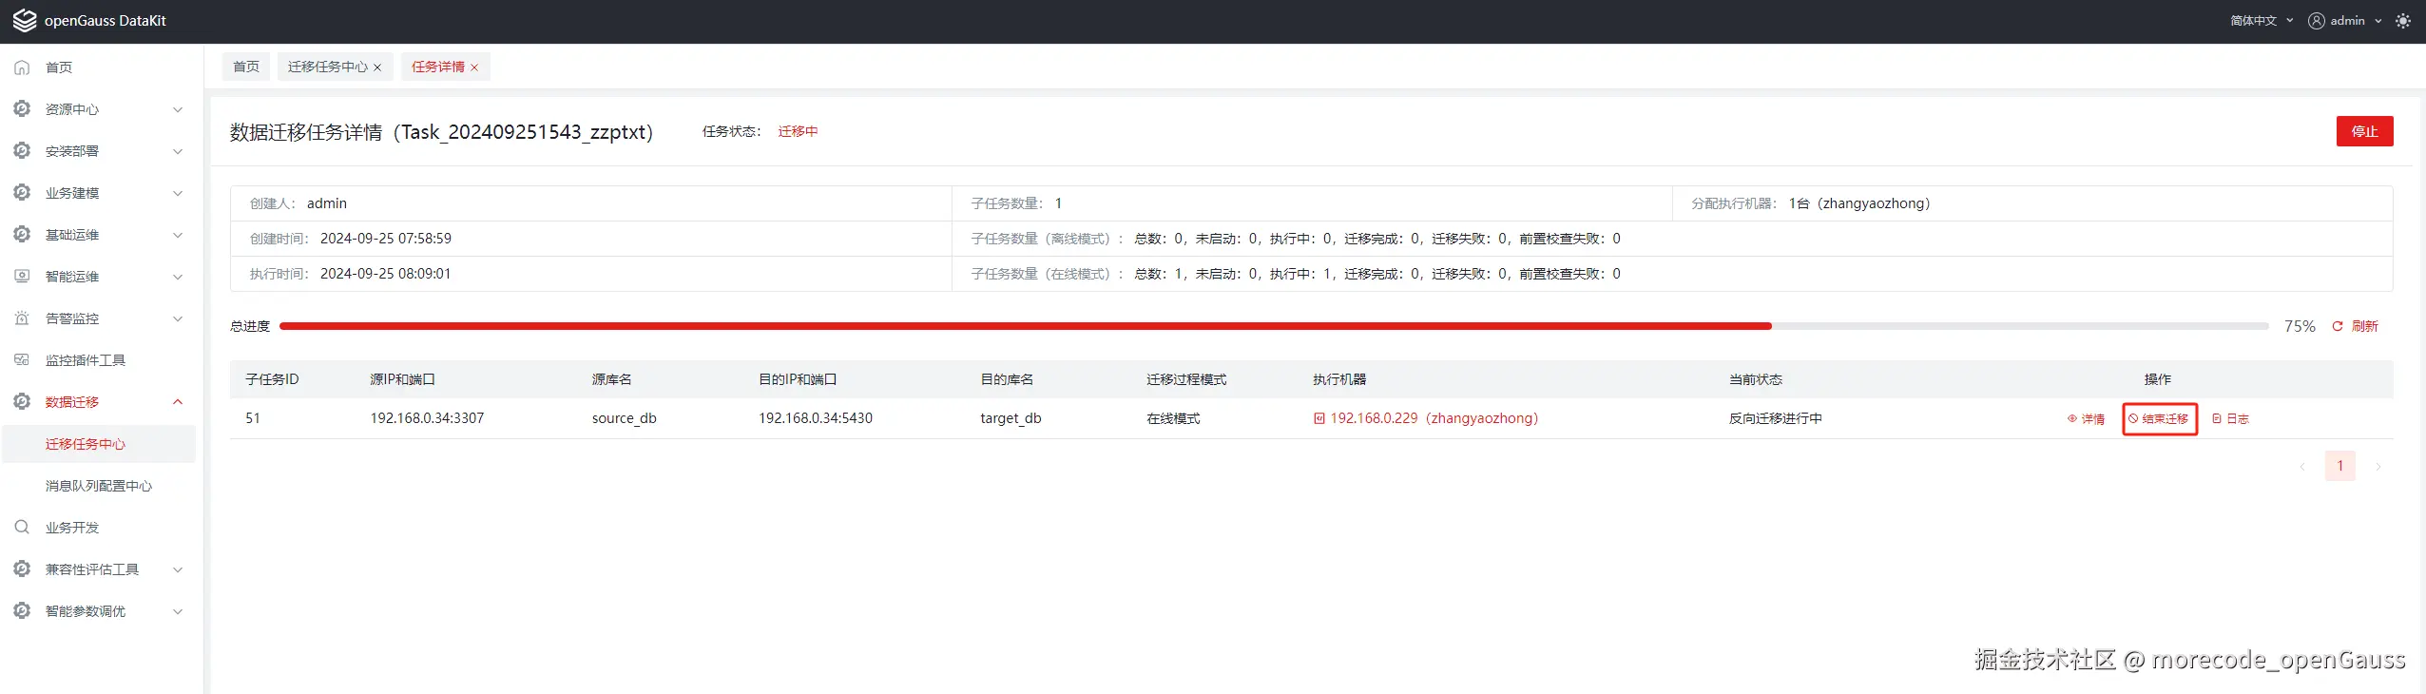This screenshot has width=2426, height=694.
Task: Click the 数据迁移 gear icon
Action: point(22,402)
